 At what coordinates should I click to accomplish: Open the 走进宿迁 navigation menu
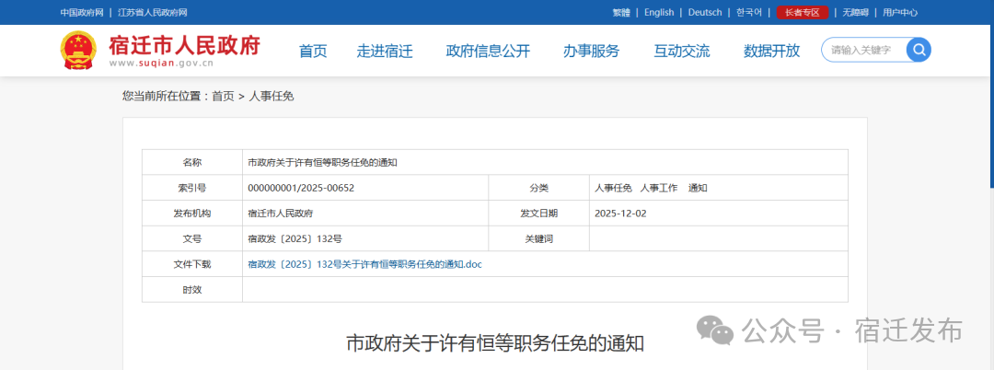(x=385, y=52)
